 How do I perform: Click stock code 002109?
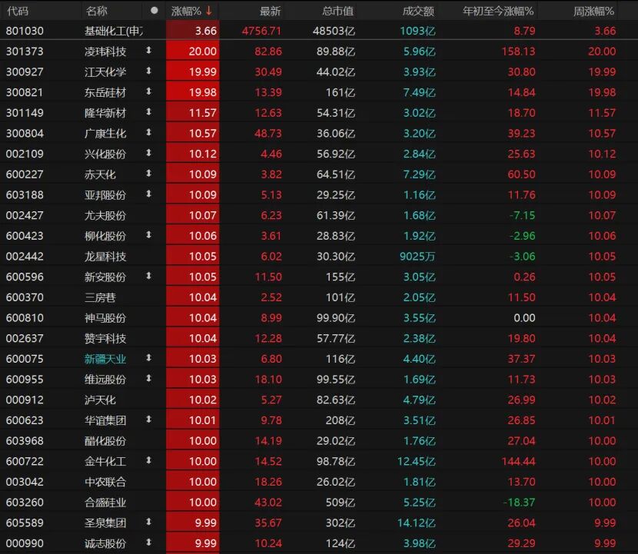(x=25, y=154)
